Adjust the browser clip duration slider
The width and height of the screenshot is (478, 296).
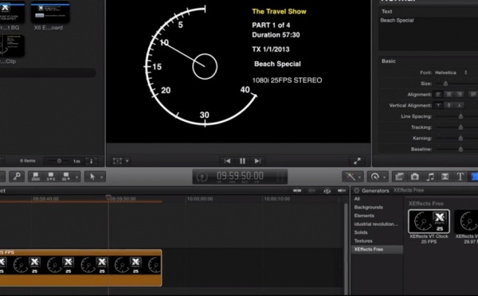pyautogui.click(x=59, y=161)
